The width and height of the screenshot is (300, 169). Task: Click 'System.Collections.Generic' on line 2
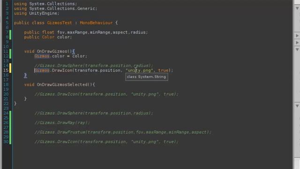tap(62, 8)
